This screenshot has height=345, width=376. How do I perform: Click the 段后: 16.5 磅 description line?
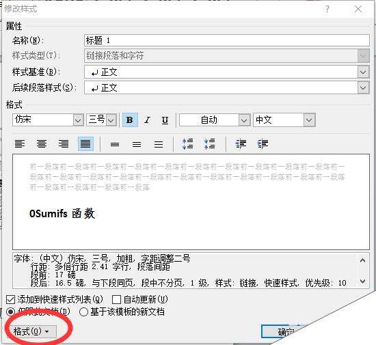click(x=189, y=283)
